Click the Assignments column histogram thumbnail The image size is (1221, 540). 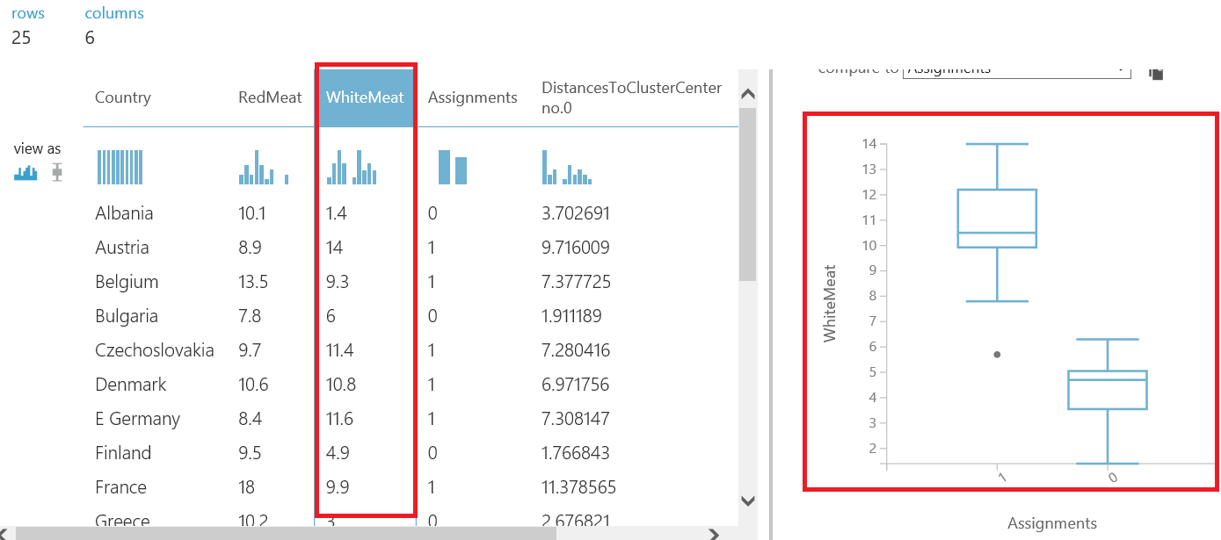tap(453, 167)
